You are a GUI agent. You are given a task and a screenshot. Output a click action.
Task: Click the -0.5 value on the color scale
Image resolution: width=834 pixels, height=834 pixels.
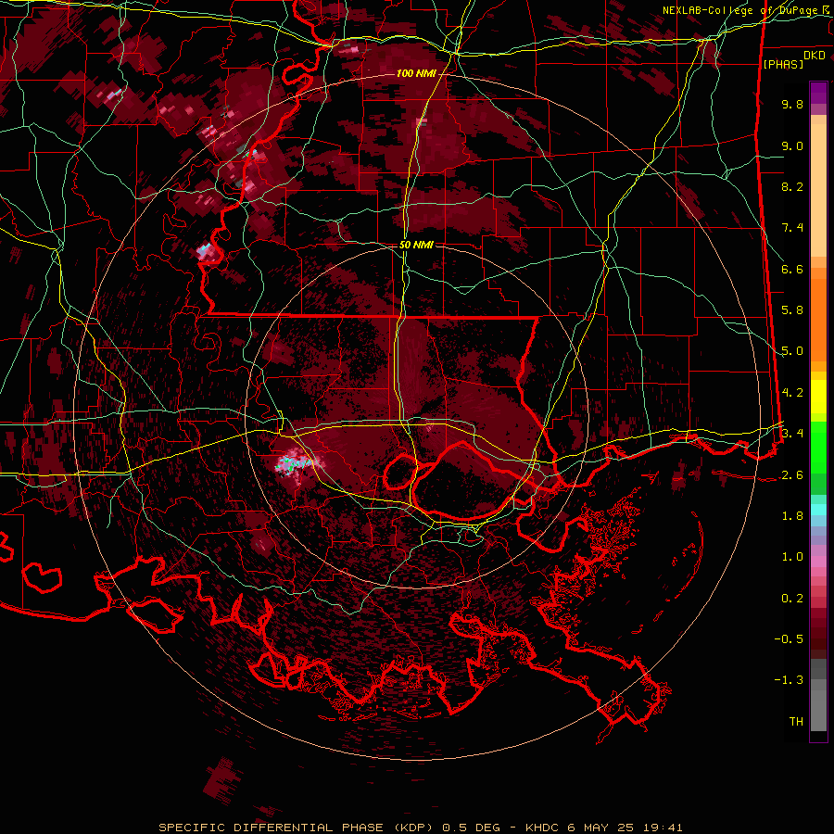(x=789, y=638)
